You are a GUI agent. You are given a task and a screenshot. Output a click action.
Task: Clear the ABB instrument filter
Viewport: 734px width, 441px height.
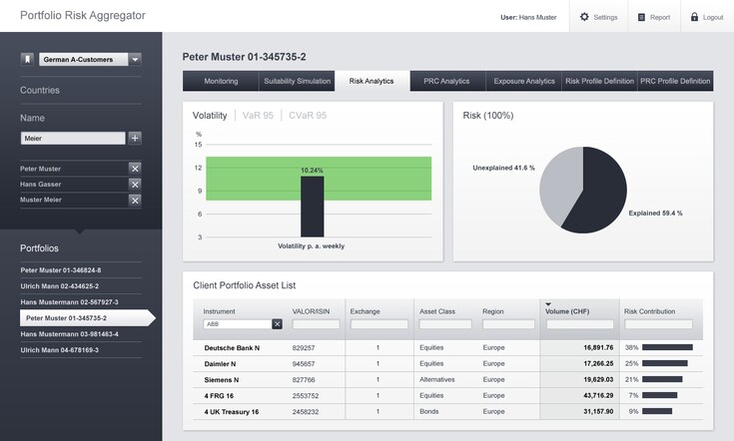coord(277,324)
